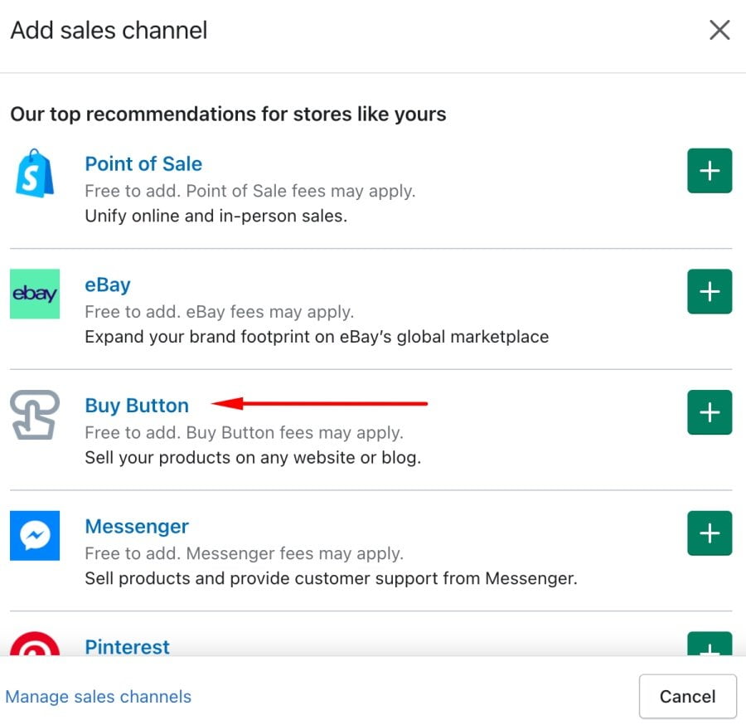Screen dimensions: 746x725
Task: Click the Shopify Point of Sale bag icon
Action: (x=35, y=173)
